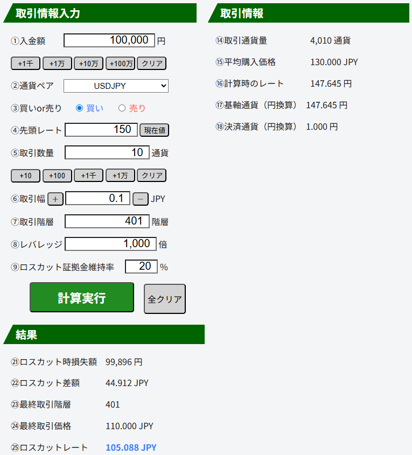The height and width of the screenshot is (455, 412).
Task: Add 1千 to the deposit amount
Action: [x=25, y=64]
